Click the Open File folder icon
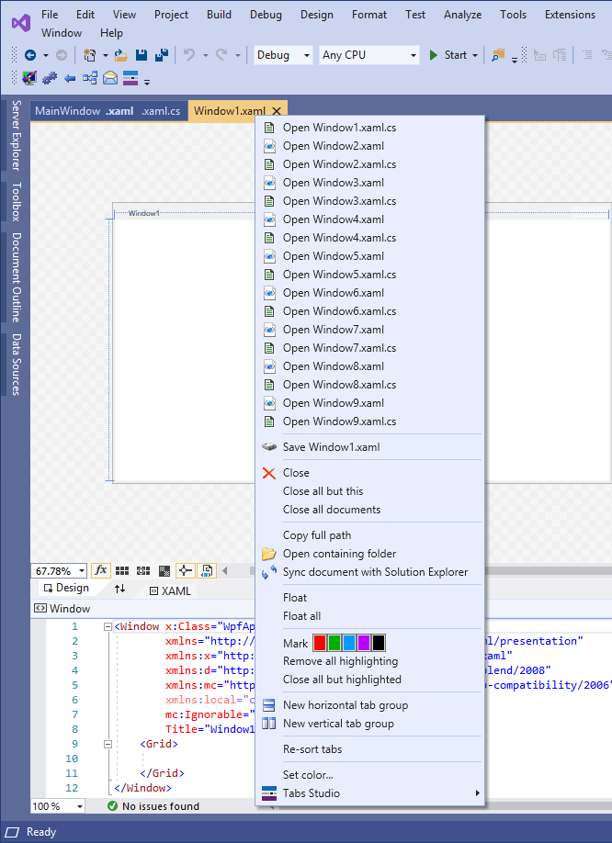Viewport: 612px width, 843px height. coord(120,55)
